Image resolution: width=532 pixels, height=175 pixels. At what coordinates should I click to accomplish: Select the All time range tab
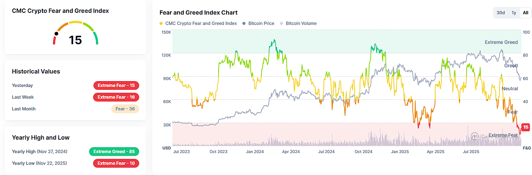[x=525, y=13]
